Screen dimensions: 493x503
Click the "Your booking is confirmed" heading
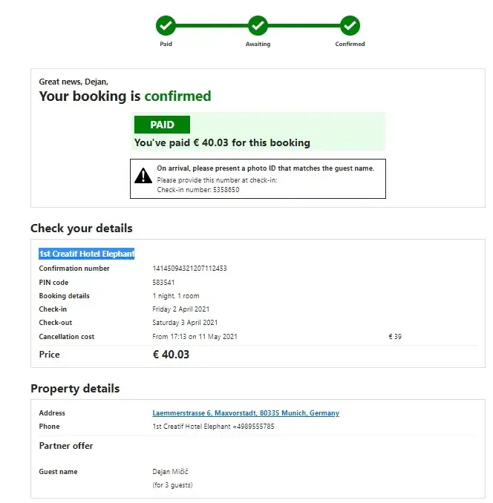click(125, 96)
